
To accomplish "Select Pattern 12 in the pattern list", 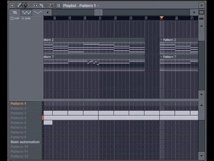I will (x=19, y=156).
